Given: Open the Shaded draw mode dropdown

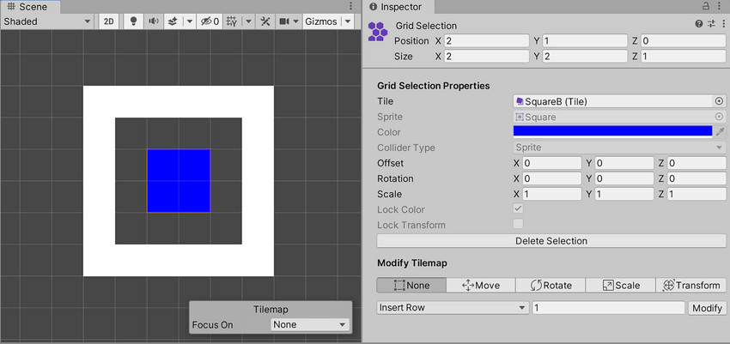Looking at the screenshot, I should [x=46, y=21].
